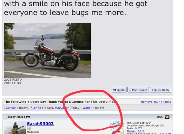Click the Mod Team badge icon

(117, 127)
